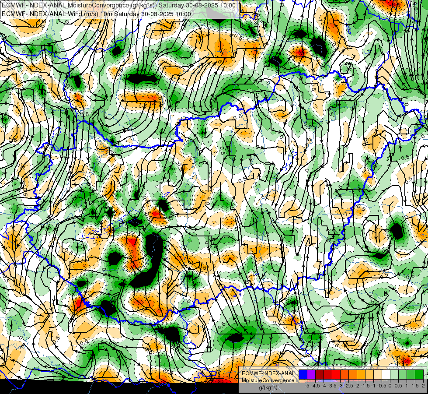Viewport: 428px width, 394px height.
Task: Click ECMWF-INDEX-ANAL label in the legend box
Action: pyautogui.click(x=268, y=373)
